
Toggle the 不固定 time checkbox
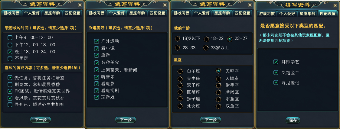(x=10, y=59)
